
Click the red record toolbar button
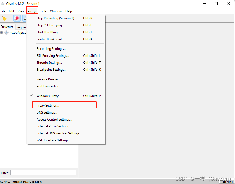click(x=17, y=18)
